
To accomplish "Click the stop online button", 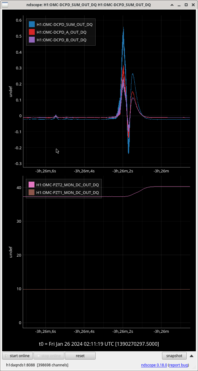I will pos(49,356).
